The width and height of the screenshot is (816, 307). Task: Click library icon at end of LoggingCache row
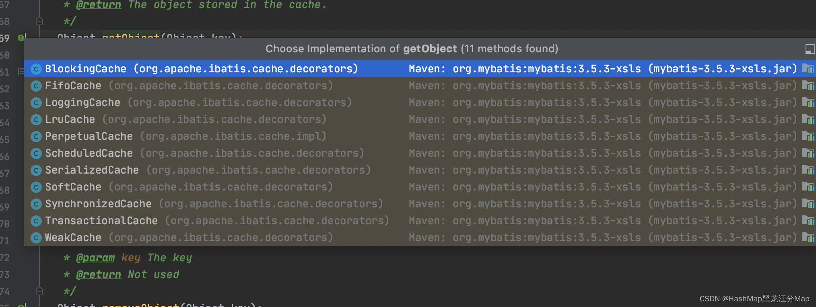[808, 102]
